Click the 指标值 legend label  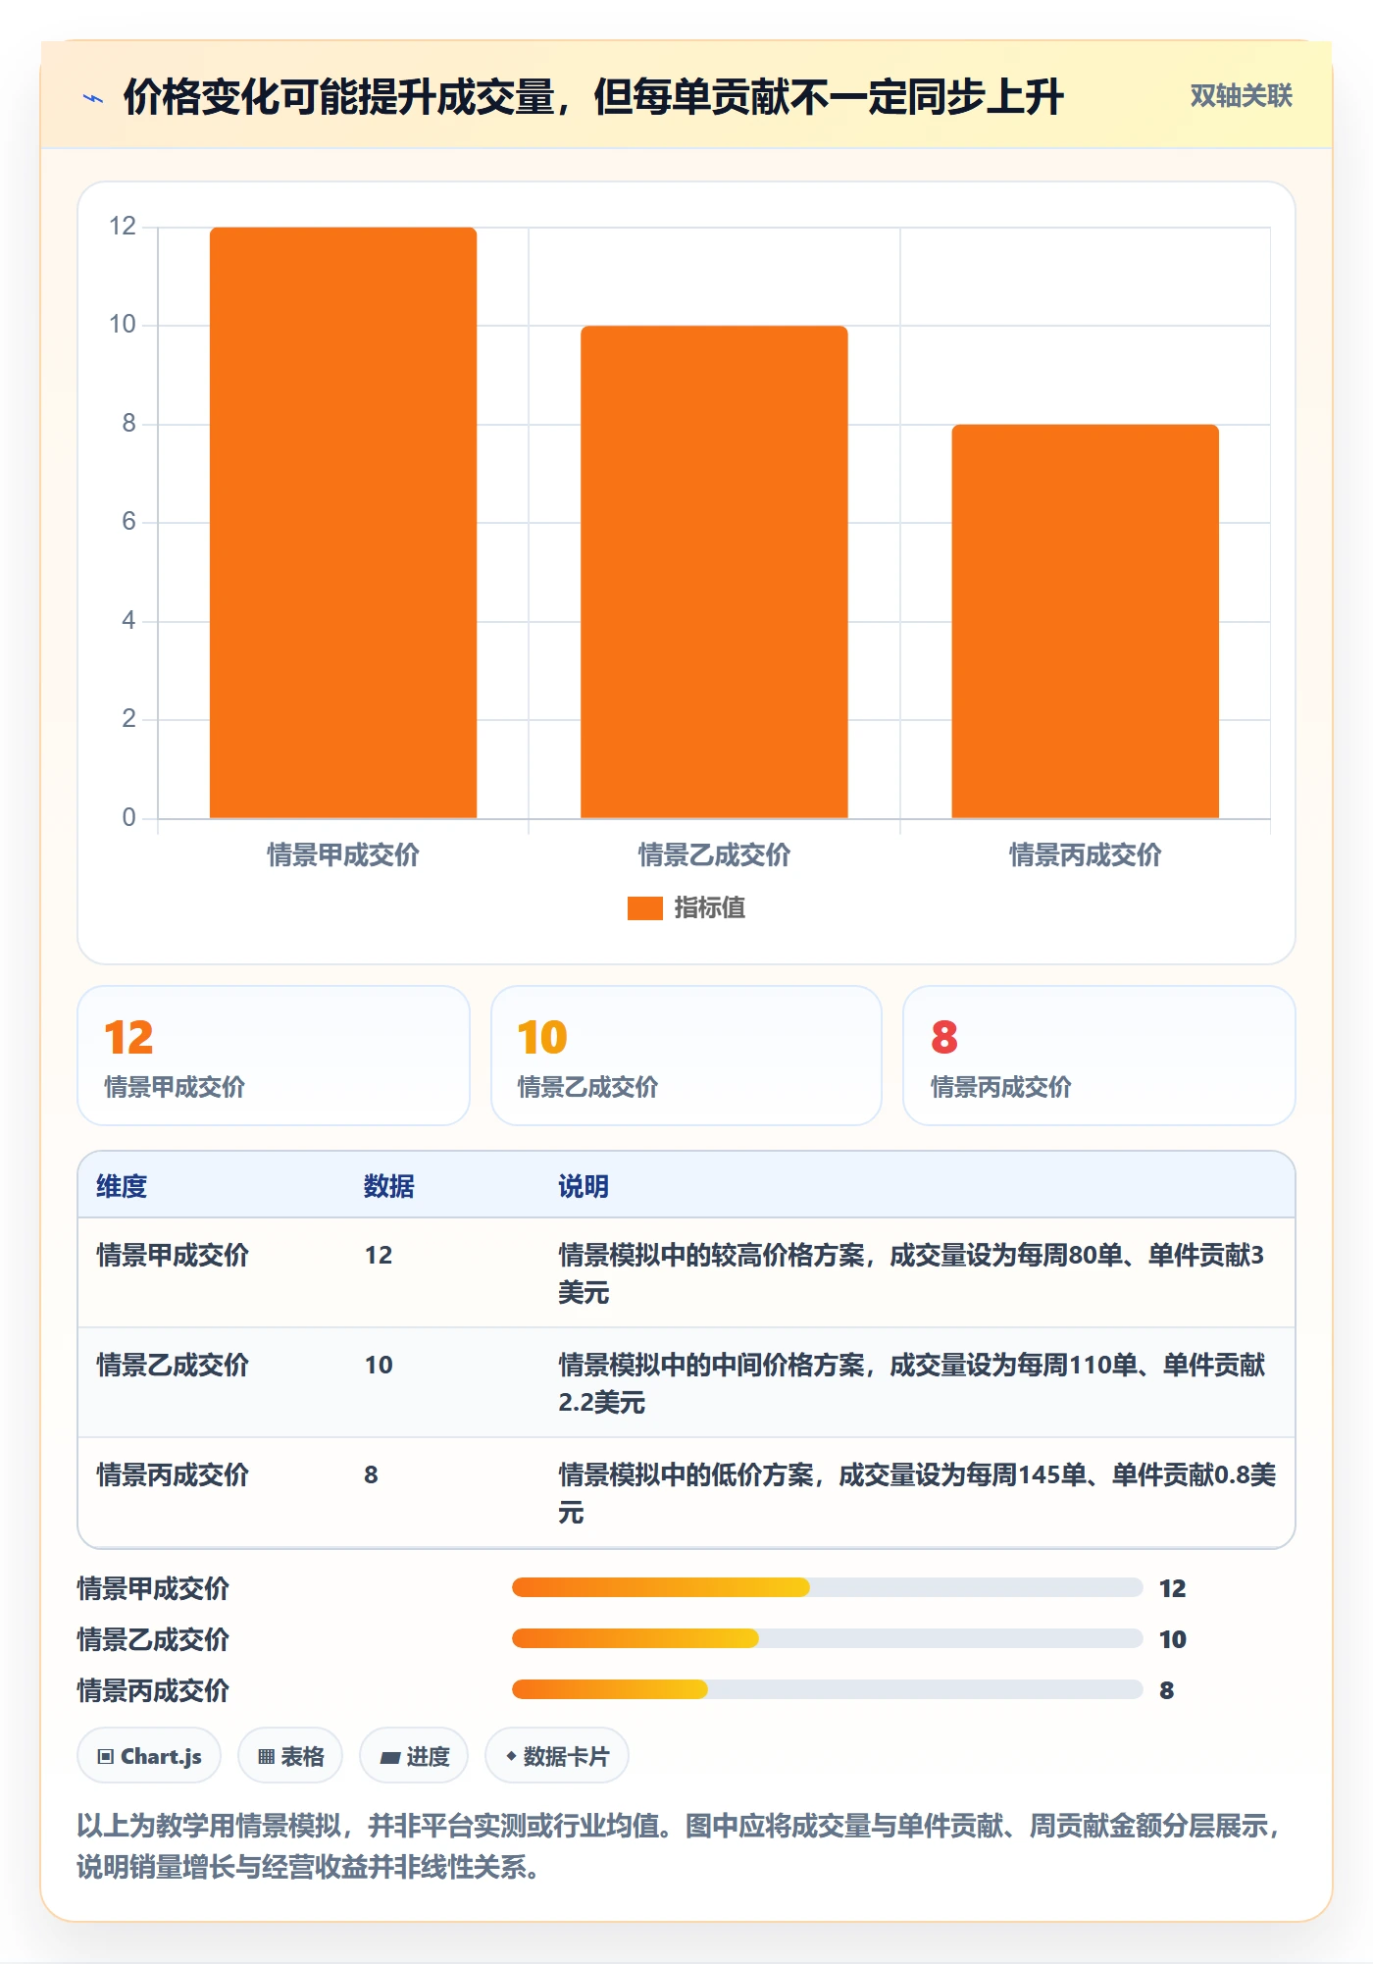(x=709, y=908)
